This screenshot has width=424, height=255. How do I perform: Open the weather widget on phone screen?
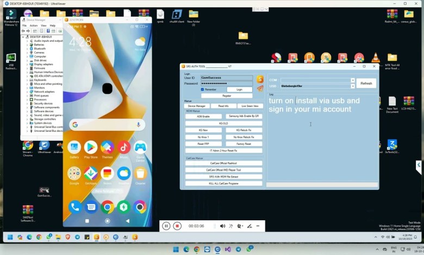pyautogui.click(x=140, y=44)
